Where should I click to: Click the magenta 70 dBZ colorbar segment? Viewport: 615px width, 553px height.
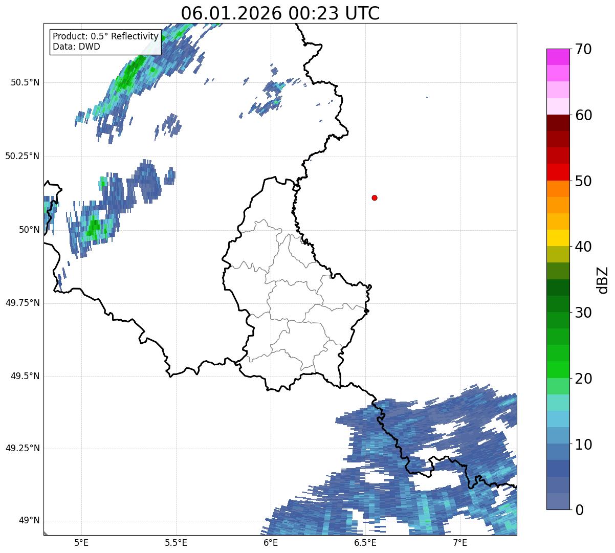[x=558, y=57]
